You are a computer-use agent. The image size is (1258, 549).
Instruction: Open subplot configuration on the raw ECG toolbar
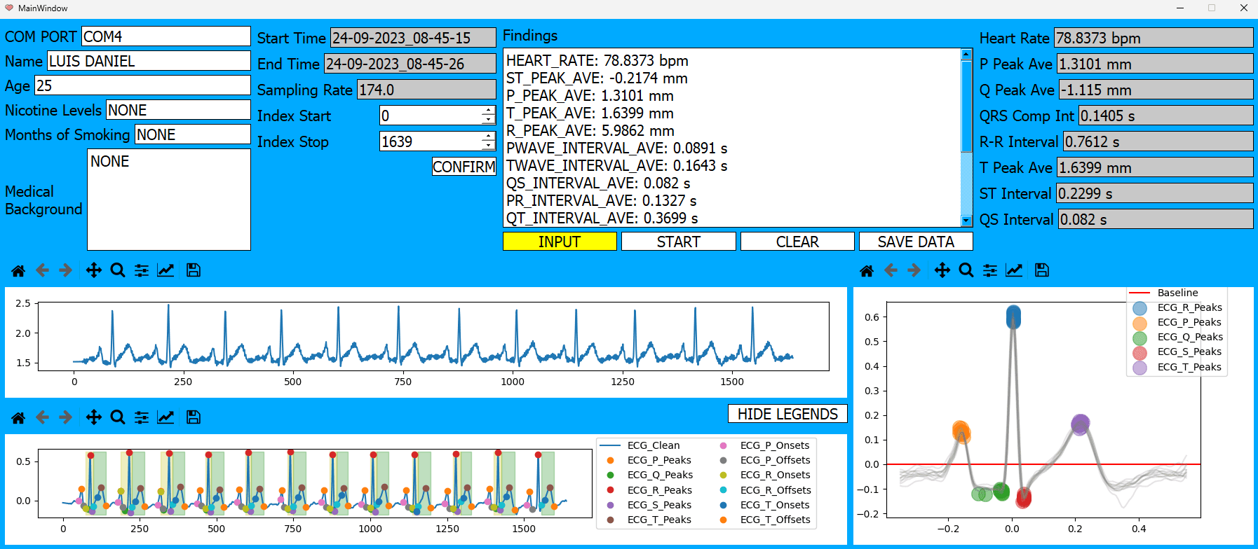(142, 270)
